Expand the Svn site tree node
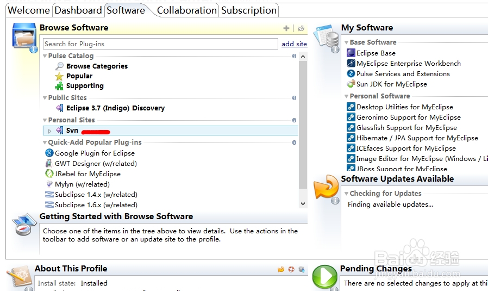This screenshot has width=488, height=291. coord(49,131)
